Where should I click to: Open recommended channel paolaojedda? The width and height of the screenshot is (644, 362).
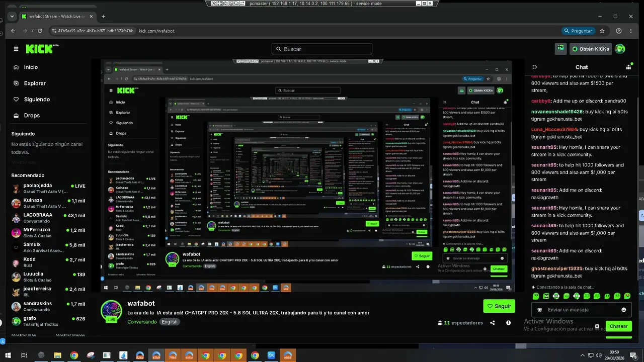[48, 189]
